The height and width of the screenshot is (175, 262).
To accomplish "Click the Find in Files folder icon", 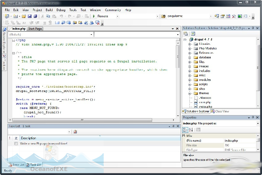I will tap(163, 16).
